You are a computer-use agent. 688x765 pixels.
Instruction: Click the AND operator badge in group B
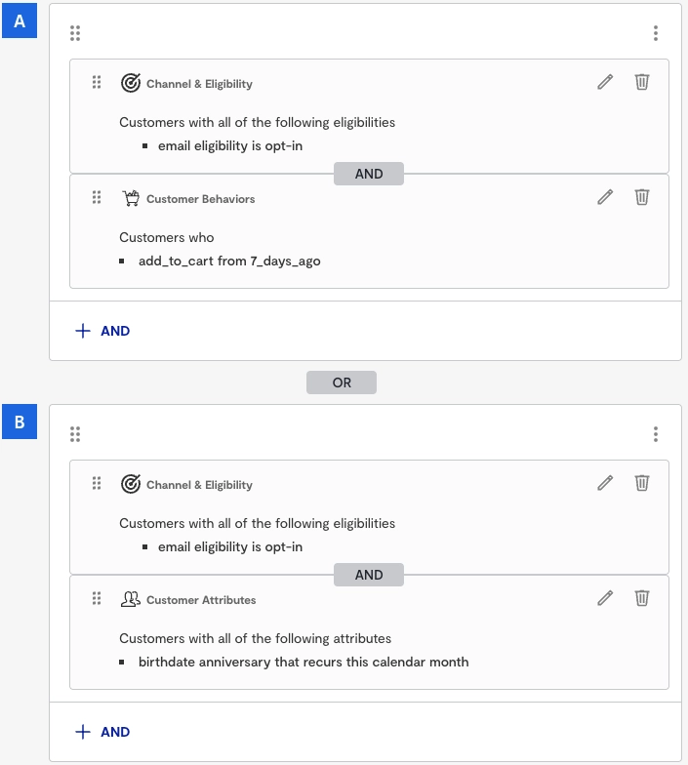click(368, 575)
